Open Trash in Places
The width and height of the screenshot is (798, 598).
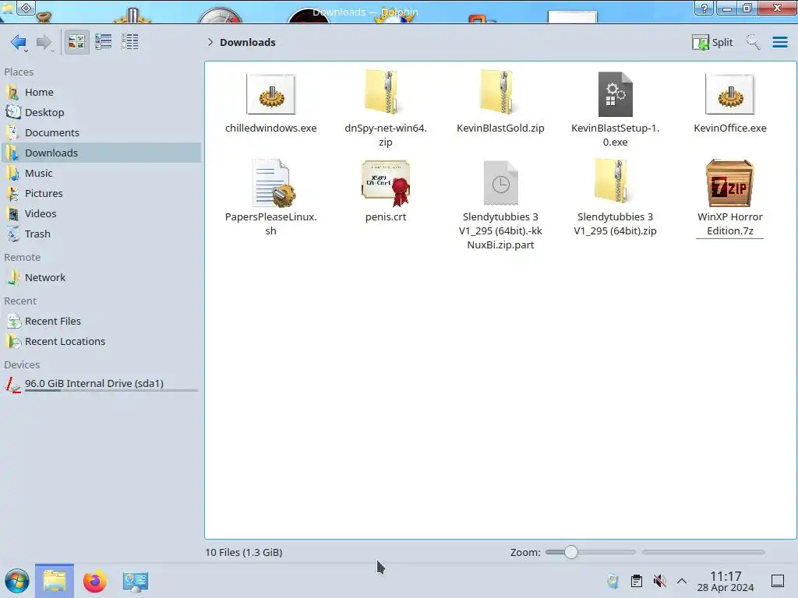point(101,234)
